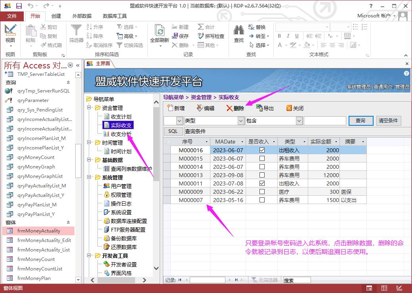Click the 编辑 toolbar button
The height and width of the screenshot is (293, 412).
(x=206, y=108)
